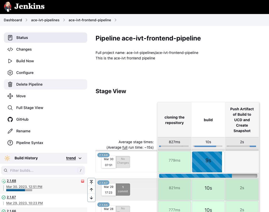Click the GitHub octocat icon
This screenshot has width=269, height=212.
tap(10, 119)
